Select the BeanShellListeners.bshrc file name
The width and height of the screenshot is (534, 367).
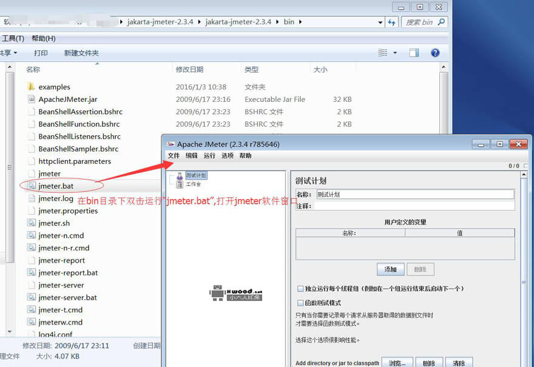(79, 136)
